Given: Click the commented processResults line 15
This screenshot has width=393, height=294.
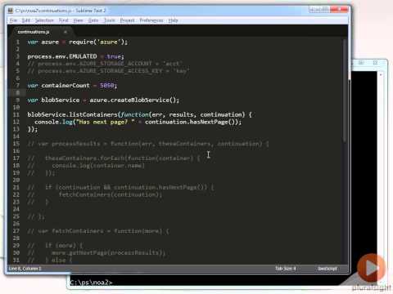Looking at the screenshot, I should pos(148,144).
